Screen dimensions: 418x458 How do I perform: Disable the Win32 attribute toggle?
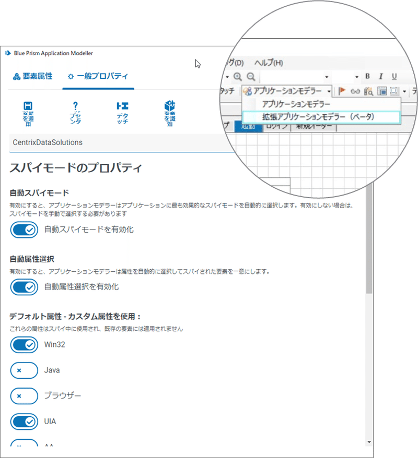(x=23, y=345)
